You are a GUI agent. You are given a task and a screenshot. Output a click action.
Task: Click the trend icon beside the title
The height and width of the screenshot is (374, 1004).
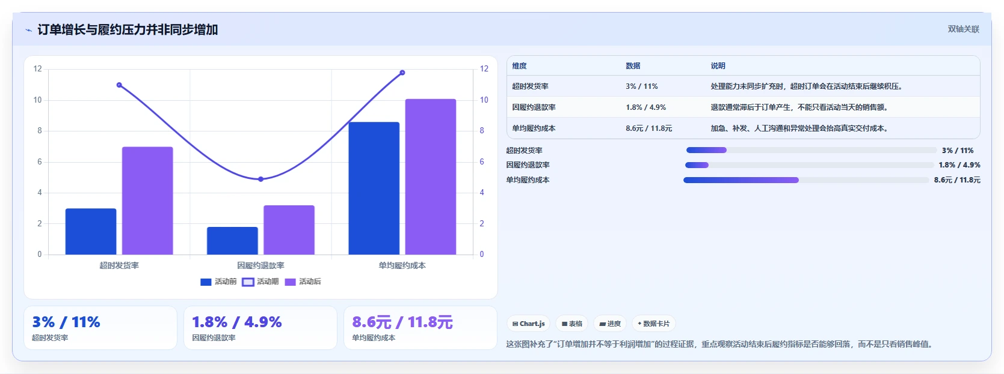28,30
